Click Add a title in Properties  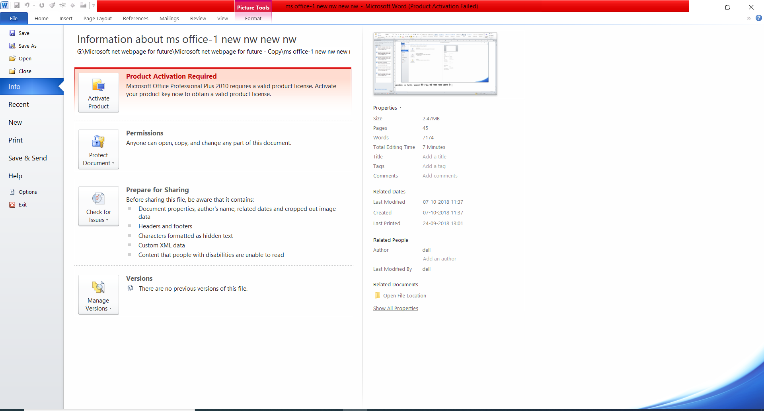coord(434,156)
